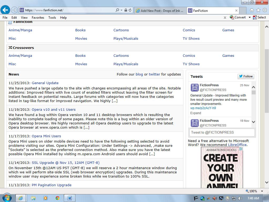This screenshot has height=202, width=269.
Task: Close the Convert toolbar with the X
Action: click(225, 18)
